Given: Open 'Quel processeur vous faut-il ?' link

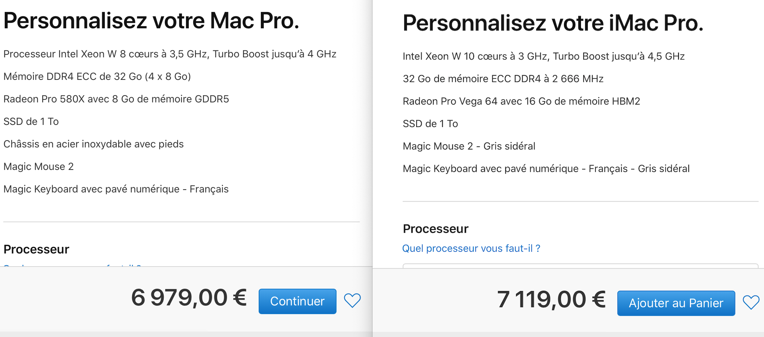Looking at the screenshot, I should click(471, 248).
